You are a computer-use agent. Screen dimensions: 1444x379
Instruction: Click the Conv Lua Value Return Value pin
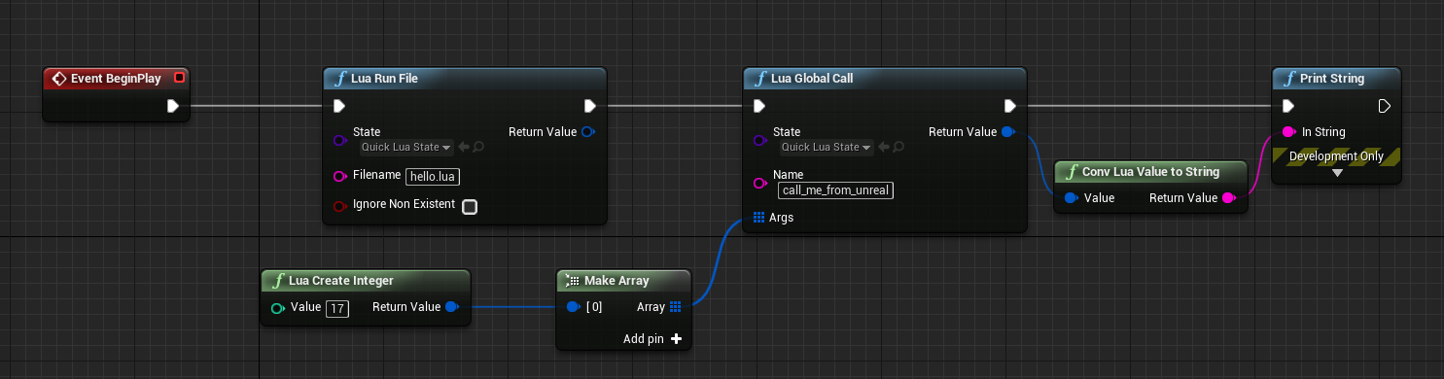click(x=1228, y=198)
